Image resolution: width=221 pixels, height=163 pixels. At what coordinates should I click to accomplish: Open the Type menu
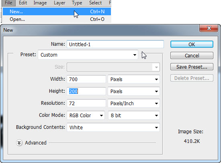point(77,3)
